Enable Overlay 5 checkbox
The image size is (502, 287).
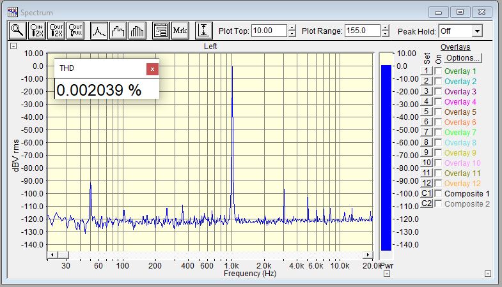[x=438, y=112]
